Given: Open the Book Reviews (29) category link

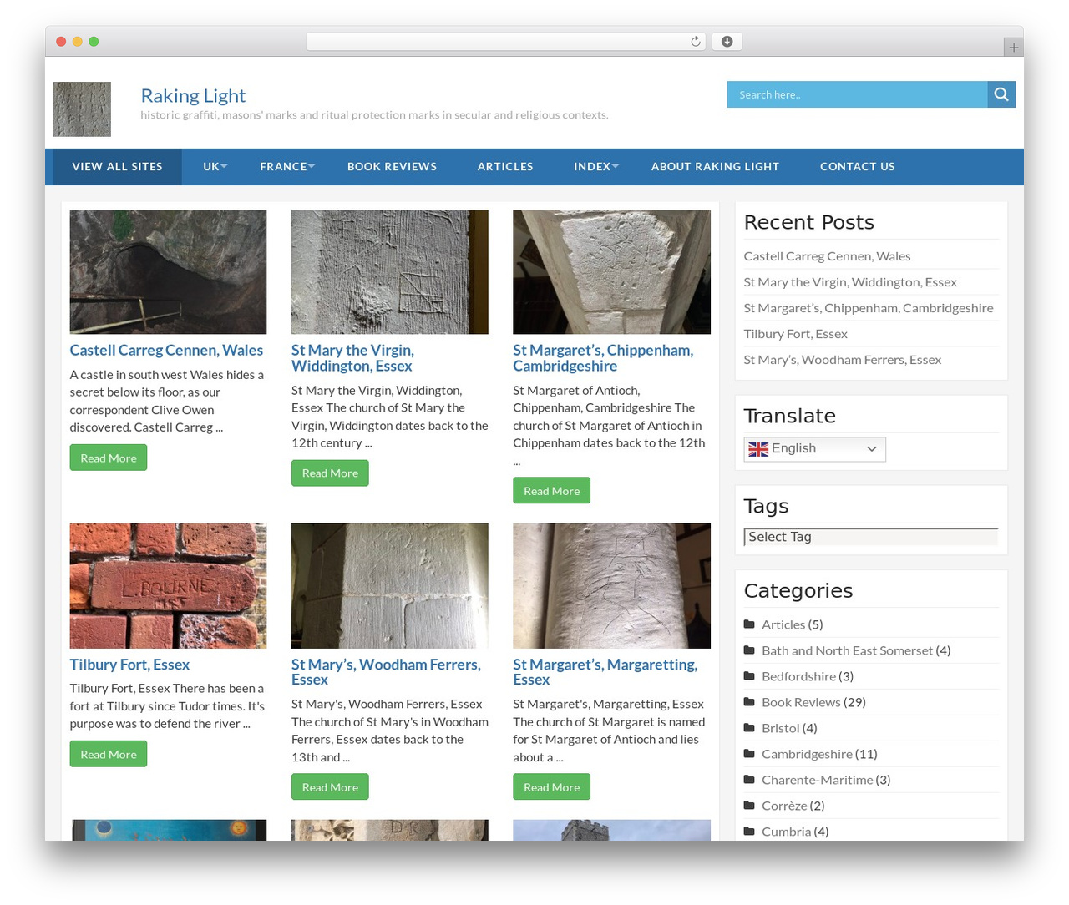Looking at the screenshot, I should [801, 702].
